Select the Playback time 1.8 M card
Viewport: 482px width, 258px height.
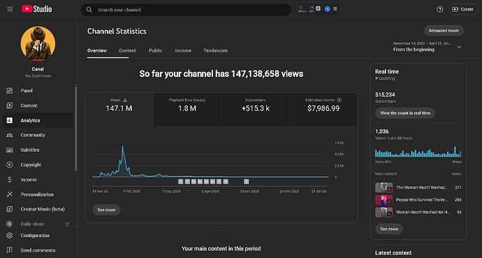187,109
